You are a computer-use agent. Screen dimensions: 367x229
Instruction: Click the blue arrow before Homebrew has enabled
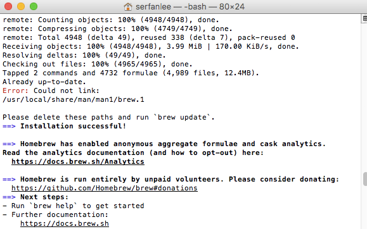[9, 144]
